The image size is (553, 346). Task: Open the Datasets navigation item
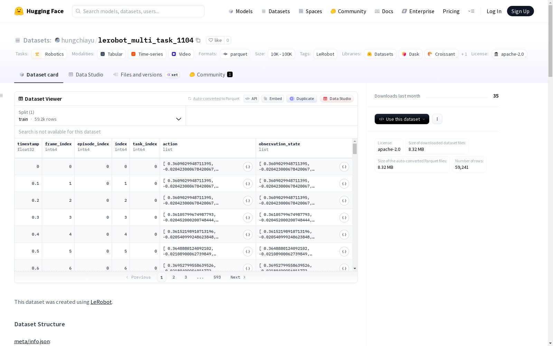point(275,11)
